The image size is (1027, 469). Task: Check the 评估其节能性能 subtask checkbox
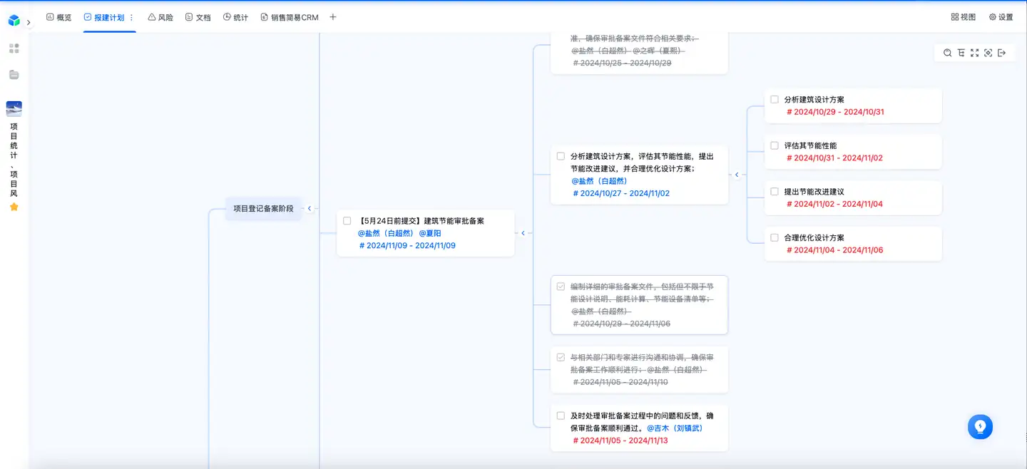coord(775,145)
